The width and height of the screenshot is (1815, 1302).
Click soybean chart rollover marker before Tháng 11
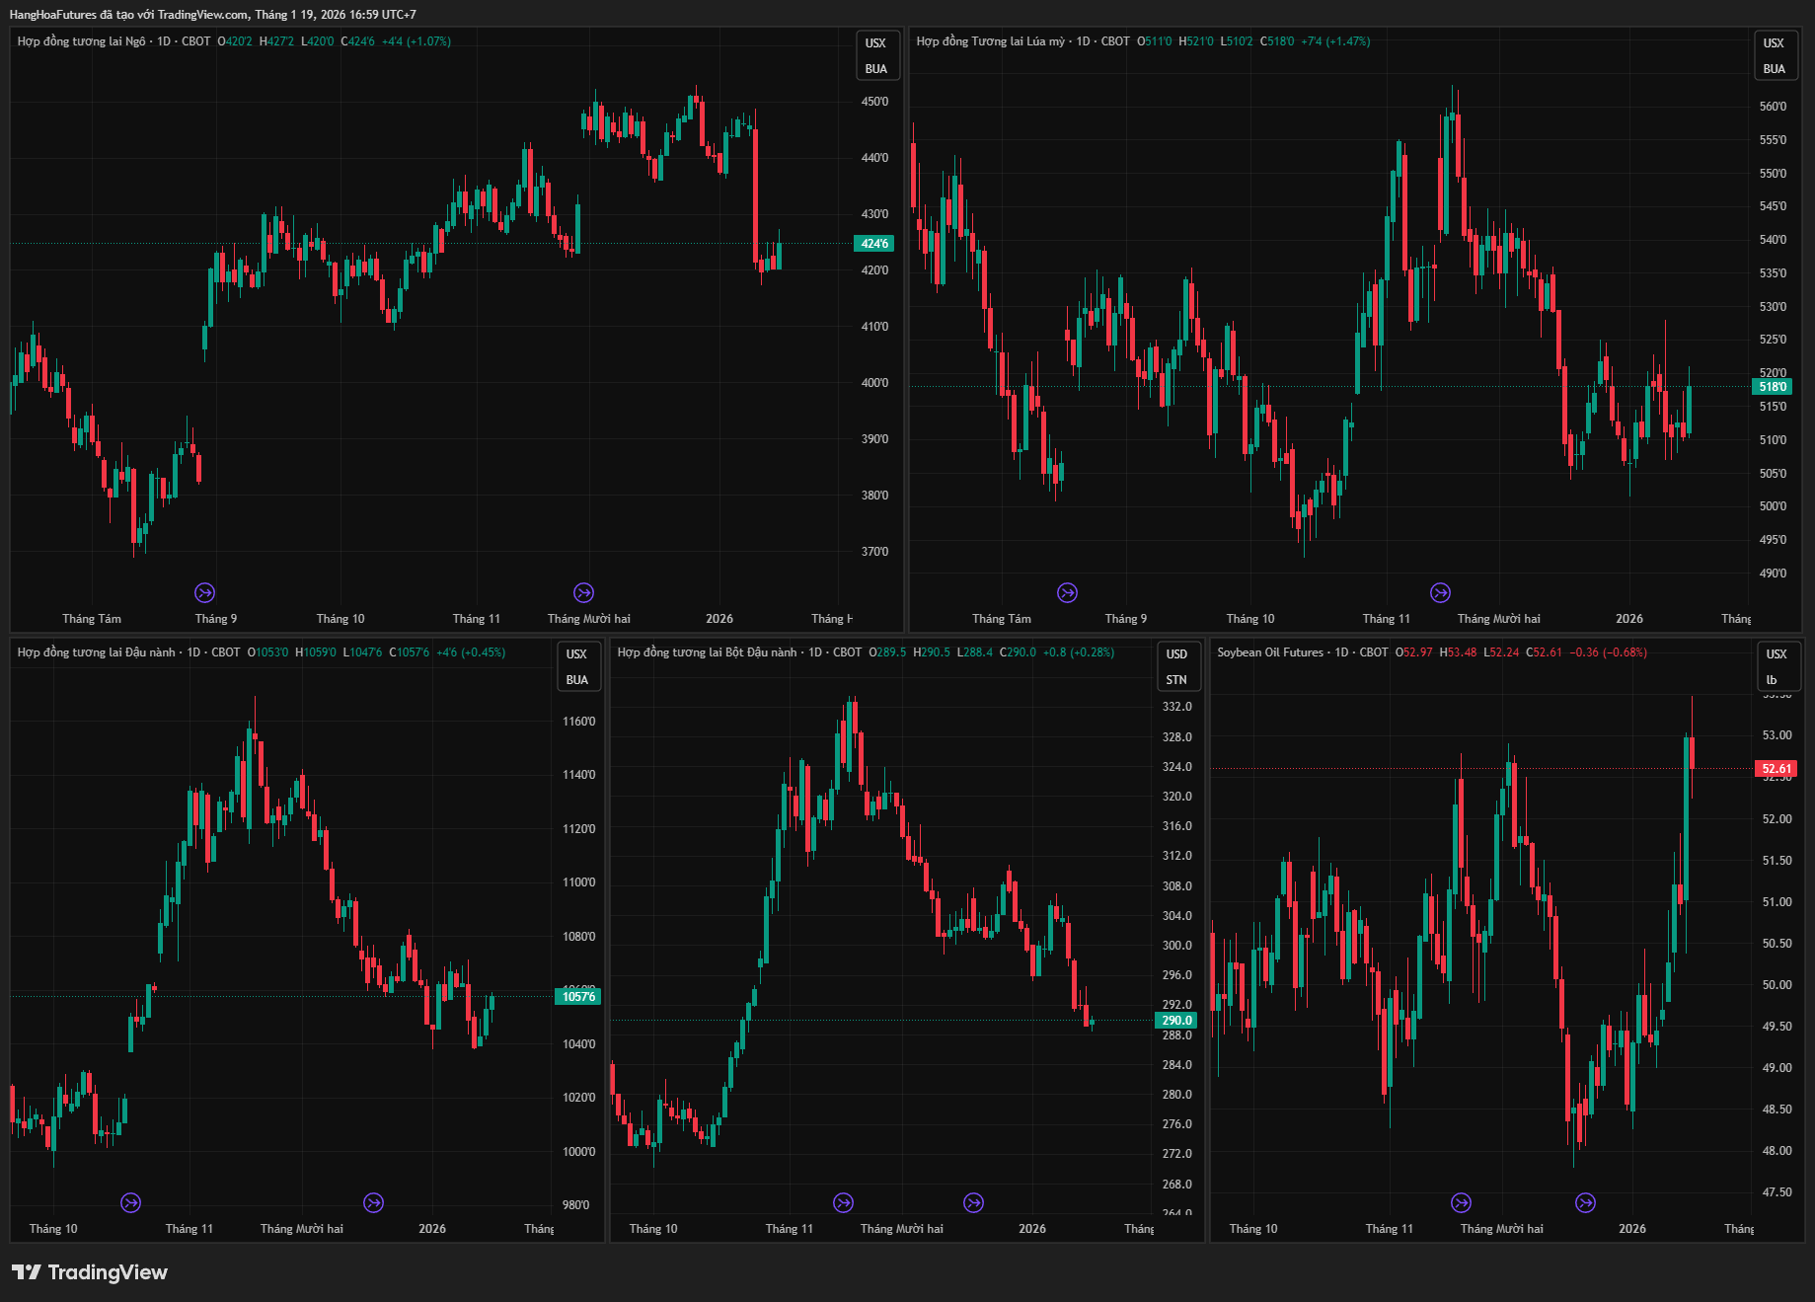click(x=130, y=1202)
